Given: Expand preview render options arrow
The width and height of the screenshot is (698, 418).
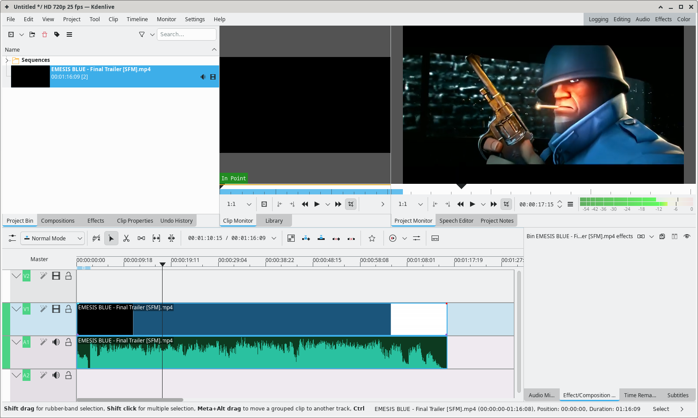Looking at the screenshot, I should click(x=405, y=238).
